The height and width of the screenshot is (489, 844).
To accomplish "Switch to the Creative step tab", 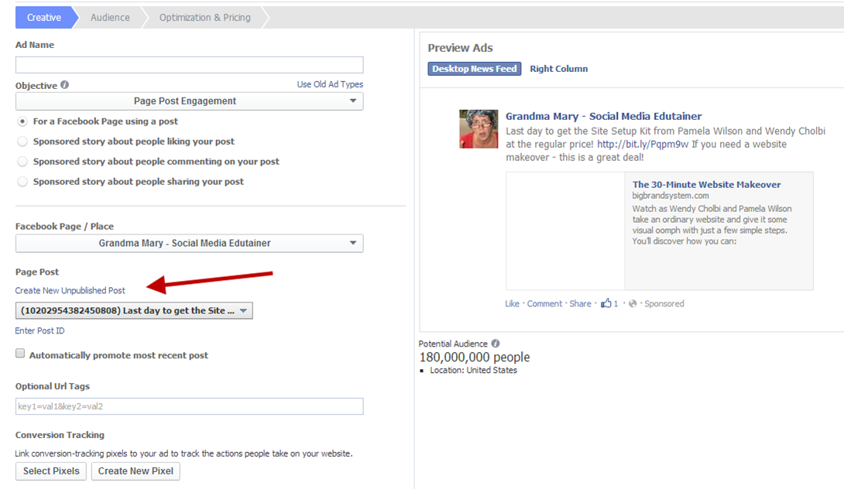I will (x=44, y=17).
